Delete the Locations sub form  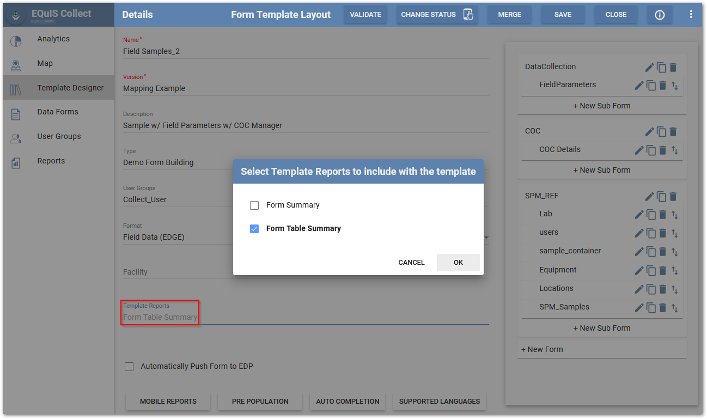[663, 289]
